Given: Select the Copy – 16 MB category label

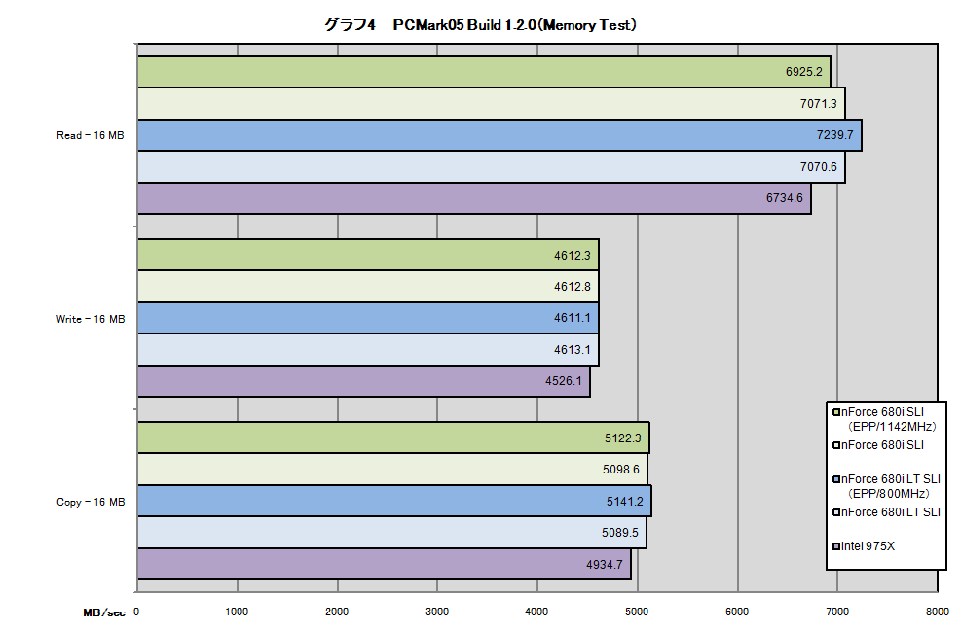Looking at the screenshot, I should (x=91, y=502).
